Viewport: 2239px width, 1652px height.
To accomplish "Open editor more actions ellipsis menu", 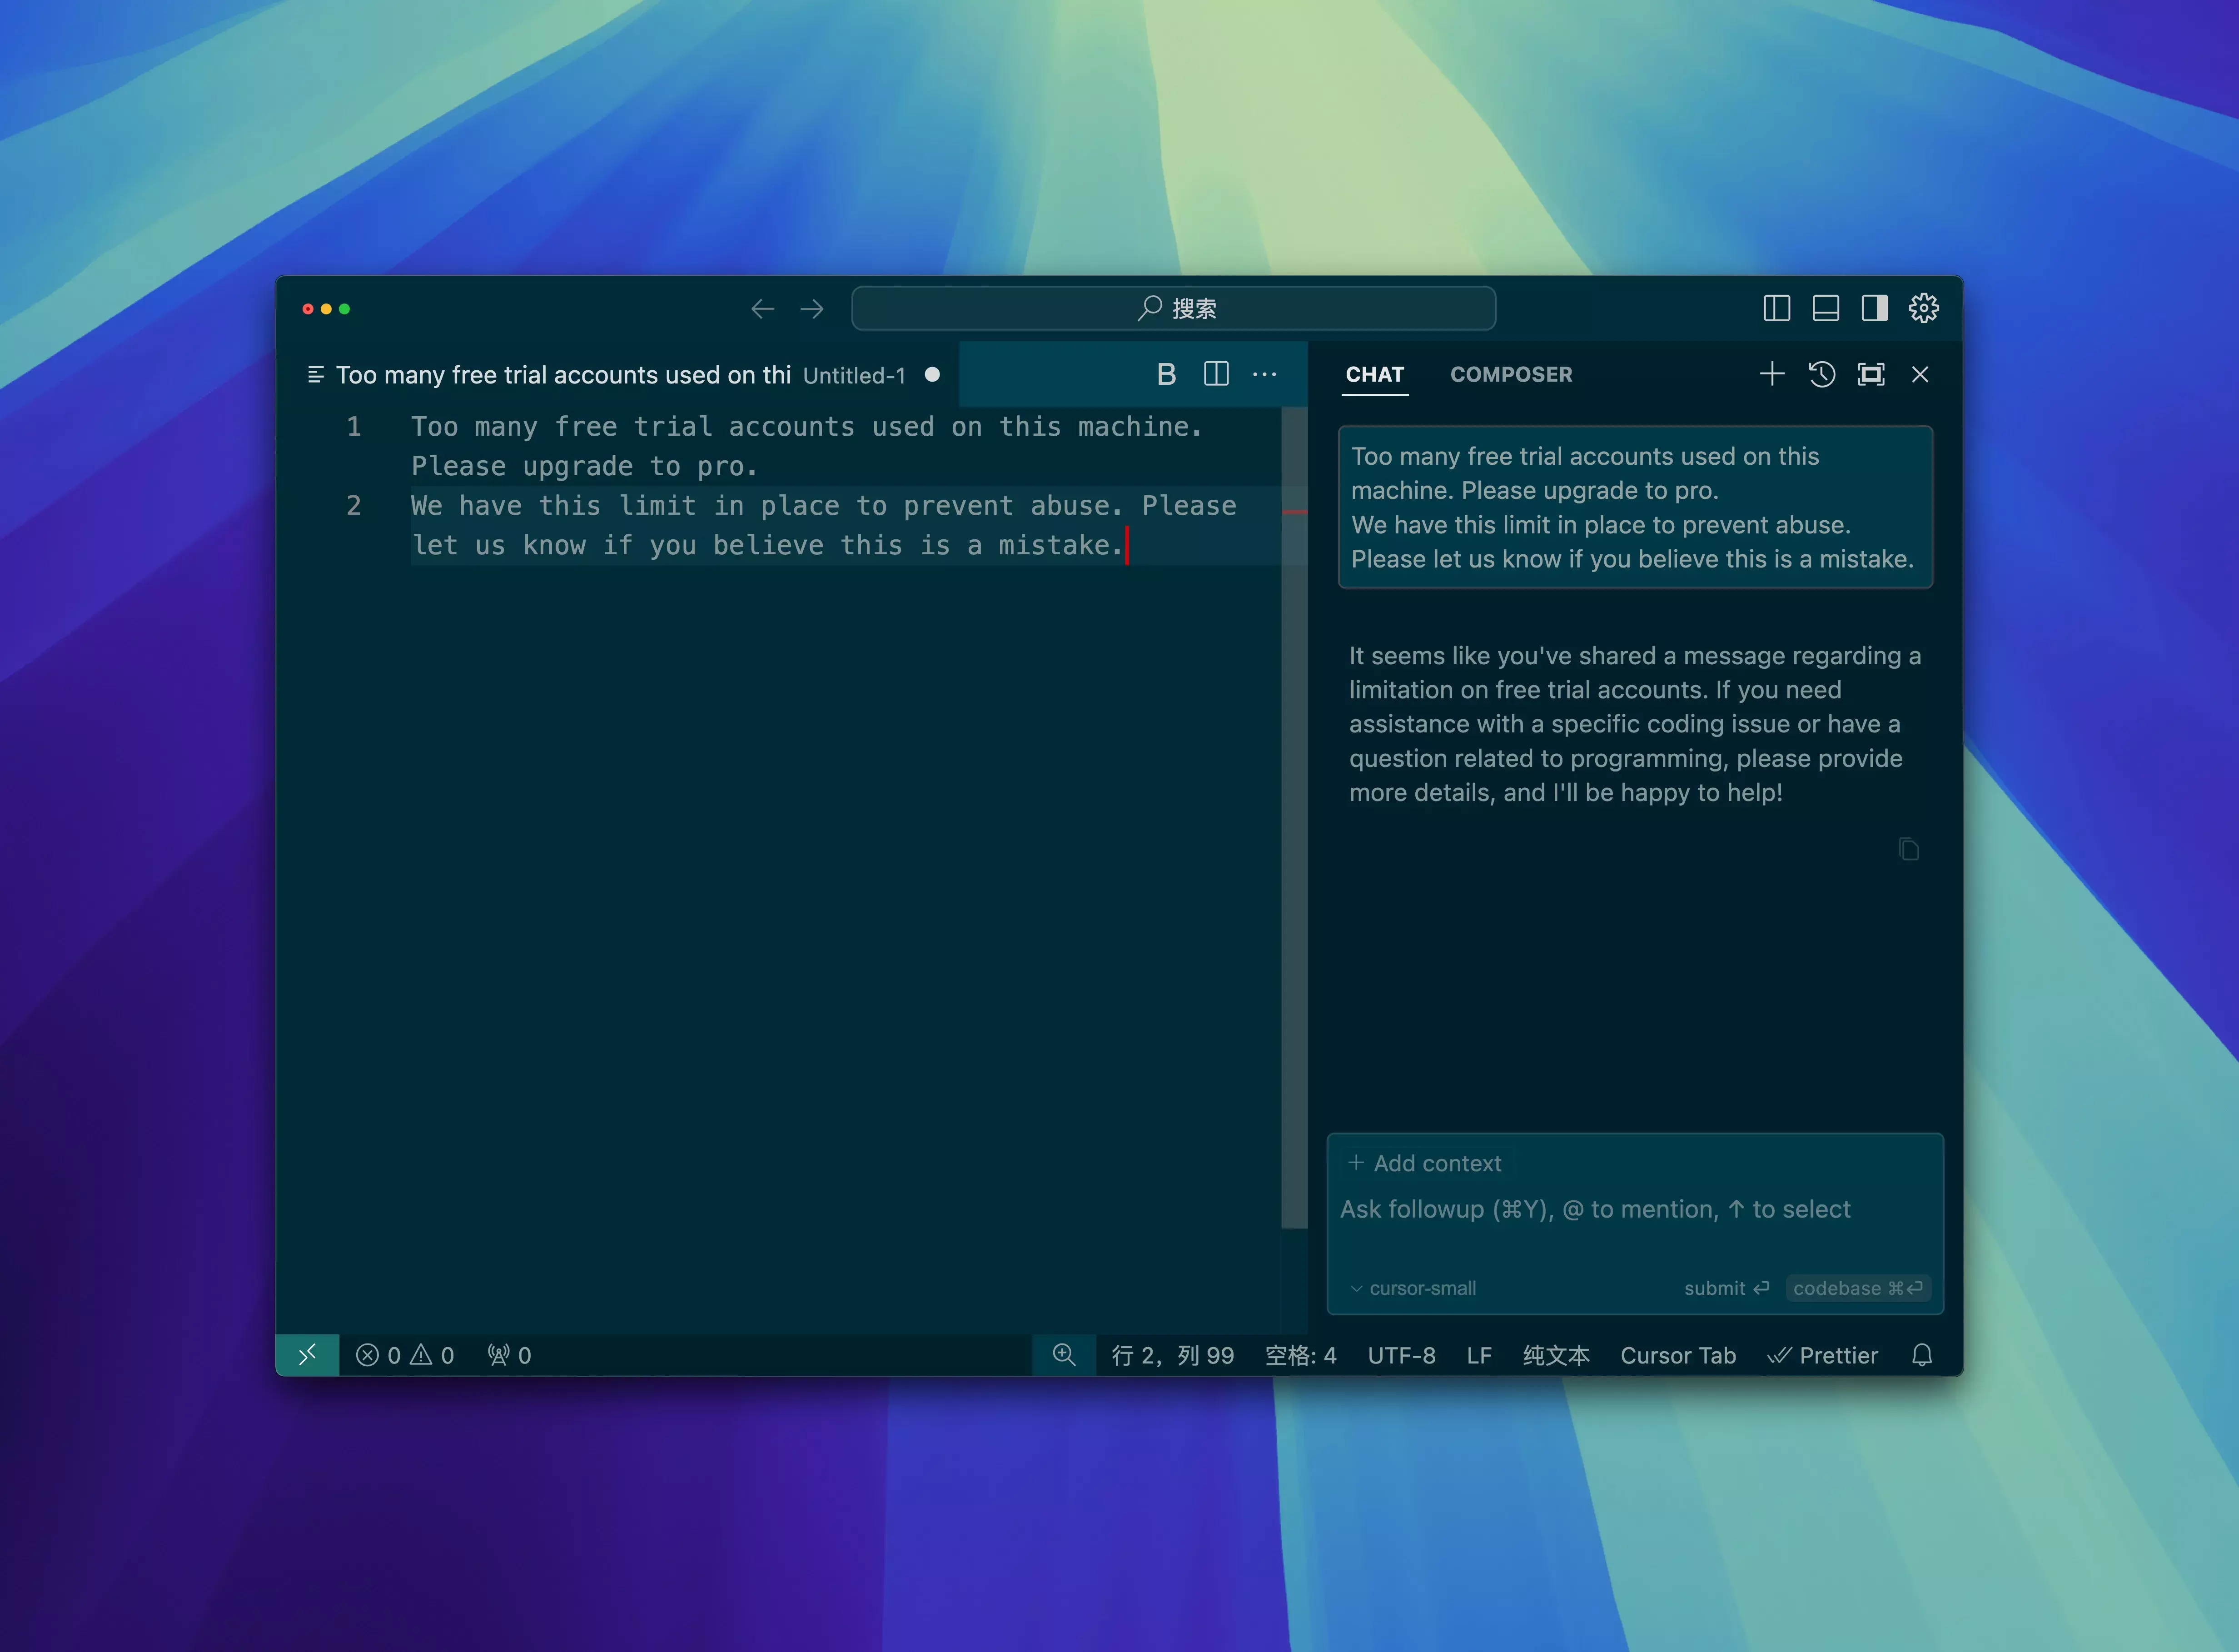I will (1264, 374).
